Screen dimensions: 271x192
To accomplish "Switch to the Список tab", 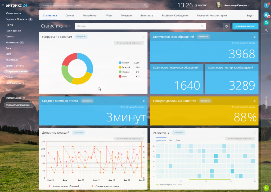I will 70,15.
